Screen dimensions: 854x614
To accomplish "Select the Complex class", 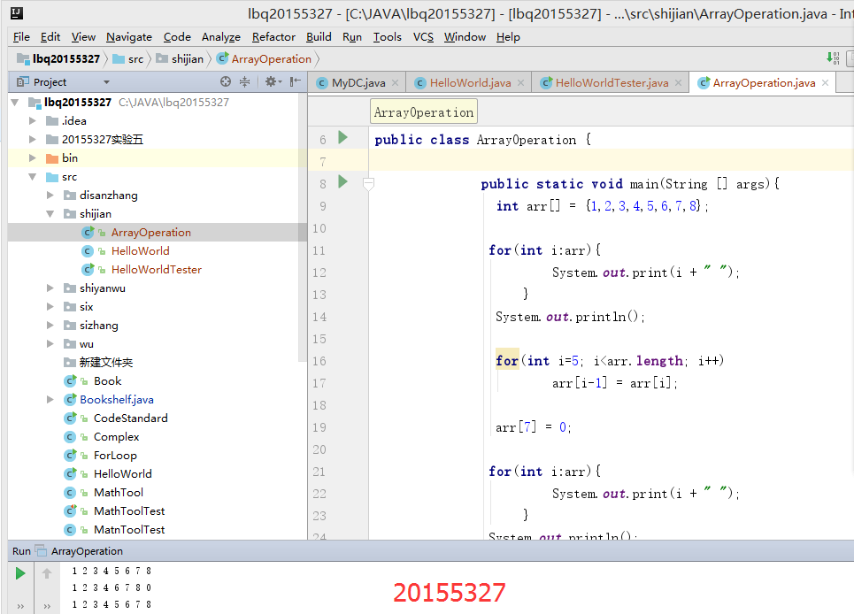I will (x=116, y=436).
